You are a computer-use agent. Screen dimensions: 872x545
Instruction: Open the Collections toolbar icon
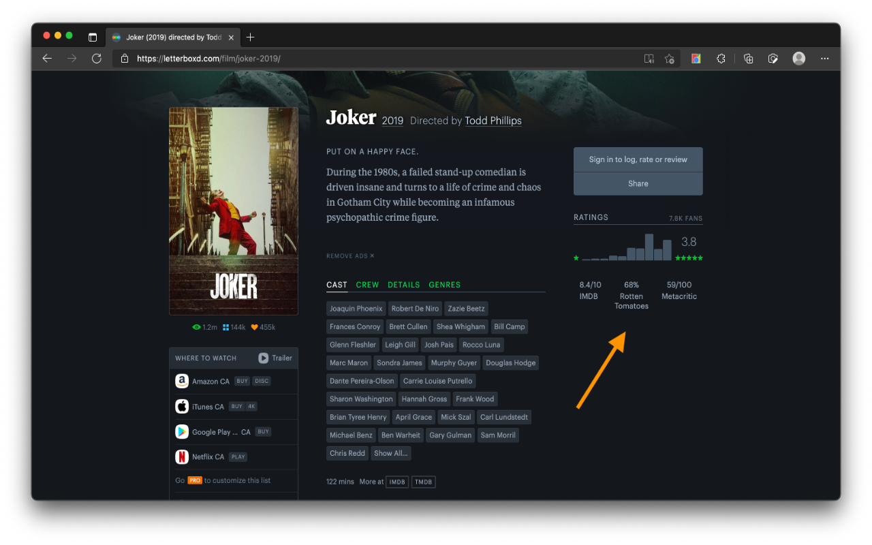(748, 59)
